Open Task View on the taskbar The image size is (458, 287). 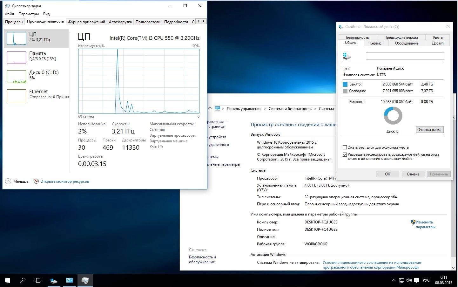[x=38, y=280]
